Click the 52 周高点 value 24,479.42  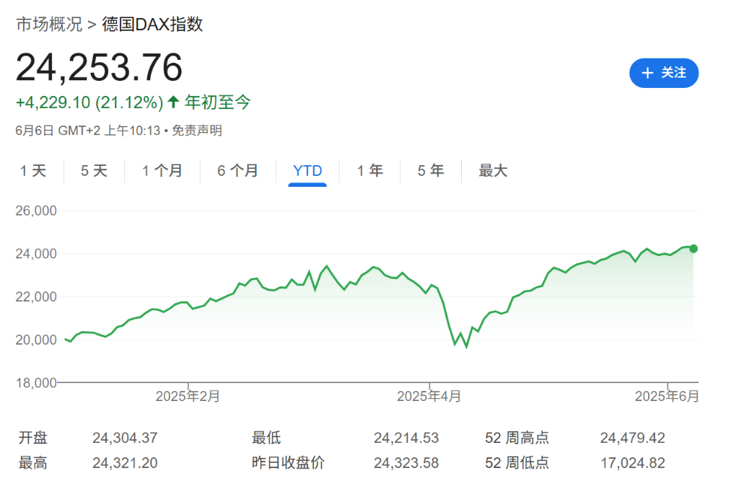pos(632,438)
